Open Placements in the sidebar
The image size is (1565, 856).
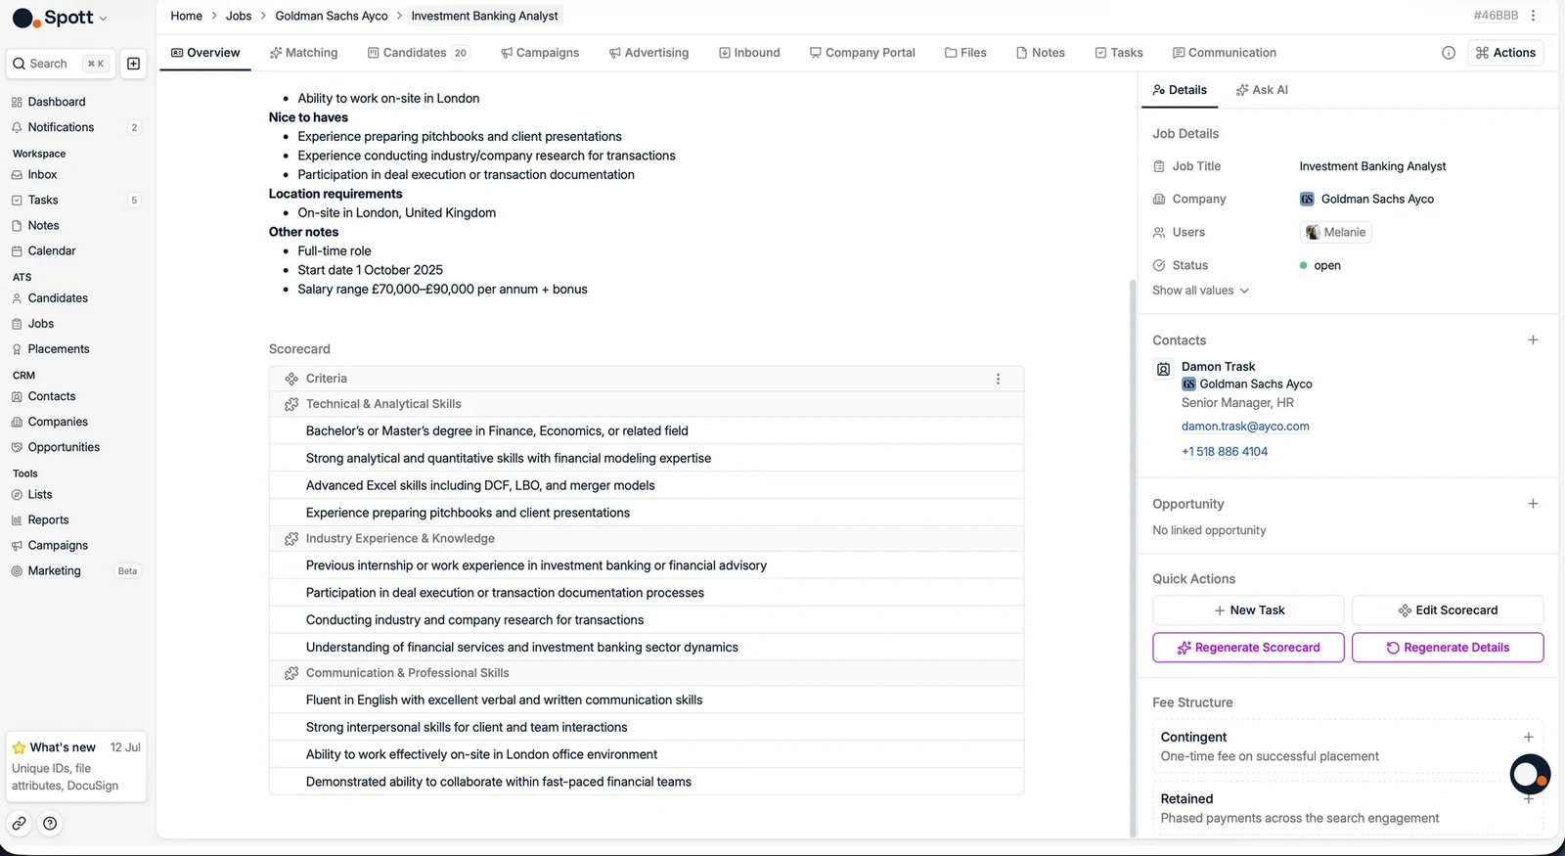tap(59, 349)
